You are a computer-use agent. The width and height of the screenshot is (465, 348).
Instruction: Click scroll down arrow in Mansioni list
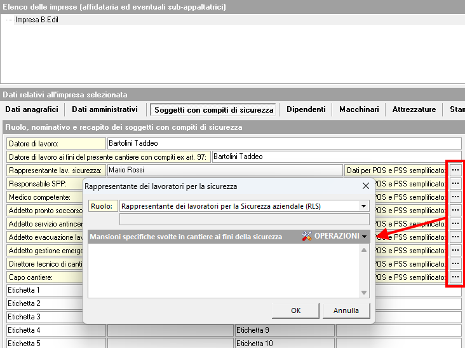(364, 293)
